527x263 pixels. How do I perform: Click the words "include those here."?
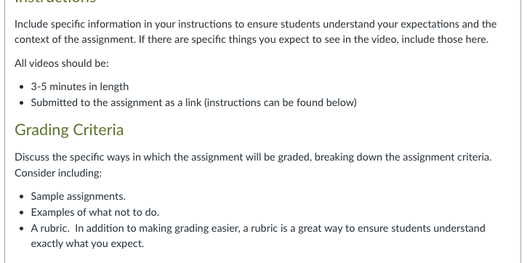coord(445,40)
